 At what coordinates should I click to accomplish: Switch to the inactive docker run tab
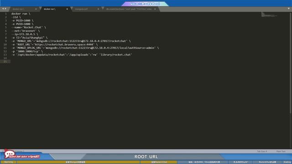pyautogui.click(x=18, y=9)
